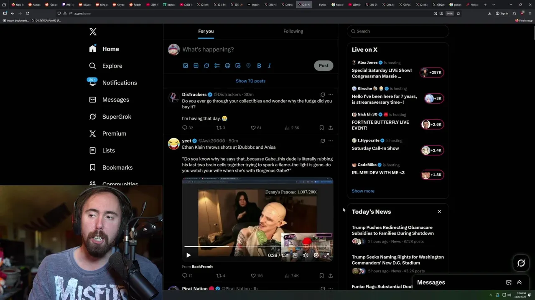
Task: Open Lists in left navigation
Action: coord(102,150)
